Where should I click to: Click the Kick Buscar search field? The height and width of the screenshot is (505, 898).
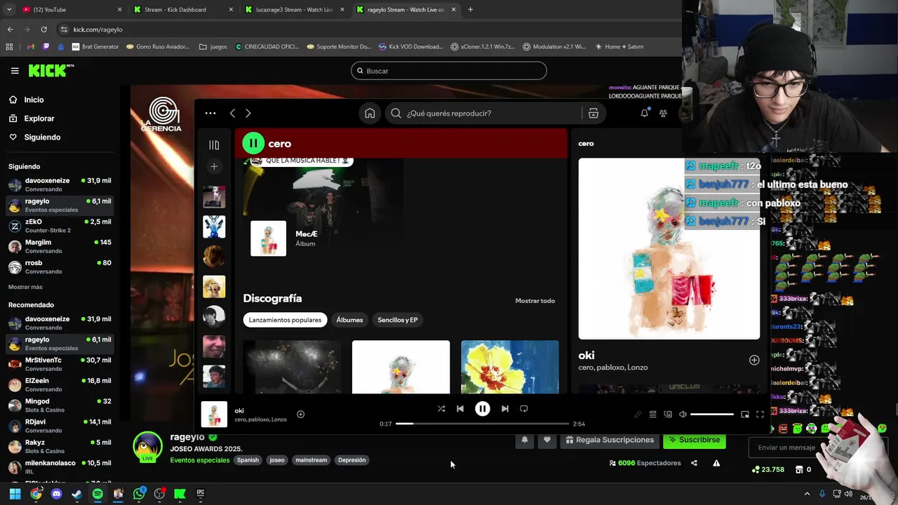(449, 71)
